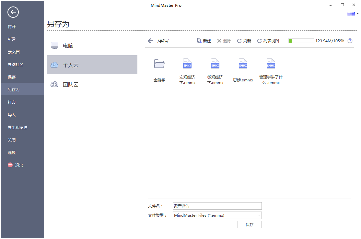Click the /学科/ path text
Viewport: 361px width, 239px height.
pyautogui.click(x=163, y=41)
